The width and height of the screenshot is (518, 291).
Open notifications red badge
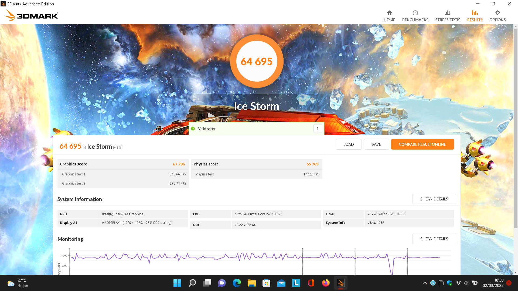(x=509, y=283)
